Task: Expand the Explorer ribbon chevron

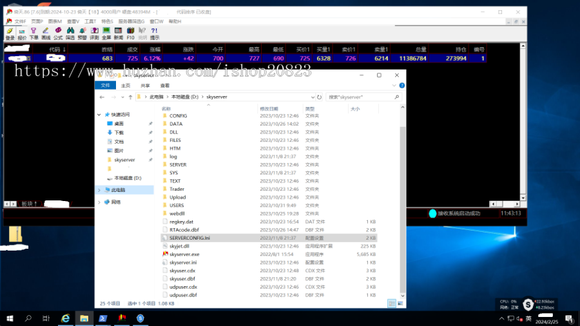Action: pos(394,86)
